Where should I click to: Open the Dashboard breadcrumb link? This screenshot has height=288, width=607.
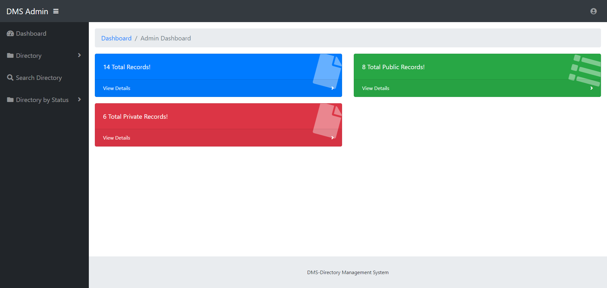tap(116, 38)
